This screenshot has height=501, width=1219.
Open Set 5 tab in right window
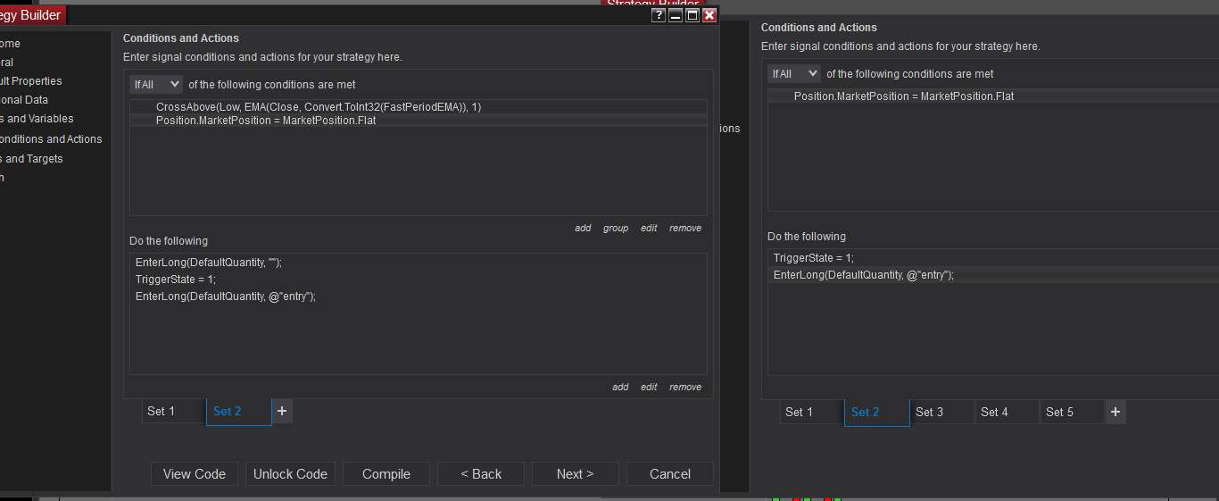(1072, 412)
